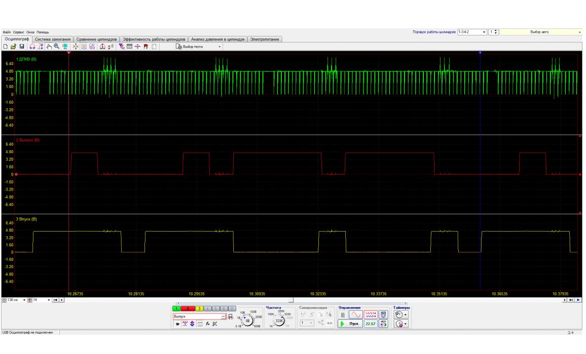
Task: Toggle green channel 1 button
Action: pos(176,308)
